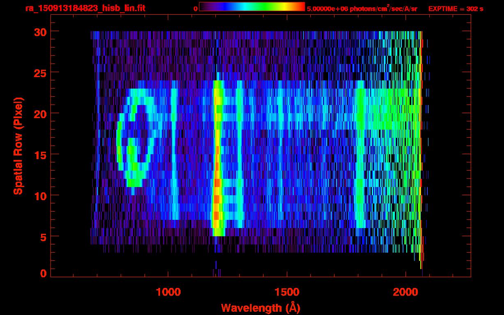Click the color bar minimum label 0
Screen dimensions: 504x315
(195, 9)
